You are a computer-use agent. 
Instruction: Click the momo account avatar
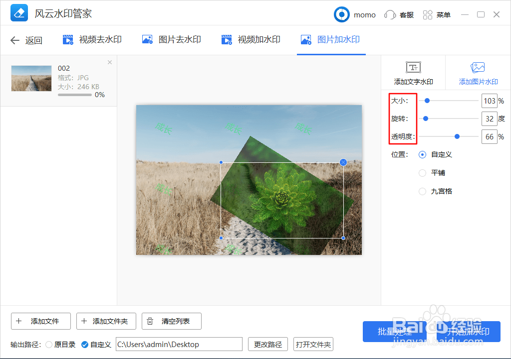coord(342,14)
